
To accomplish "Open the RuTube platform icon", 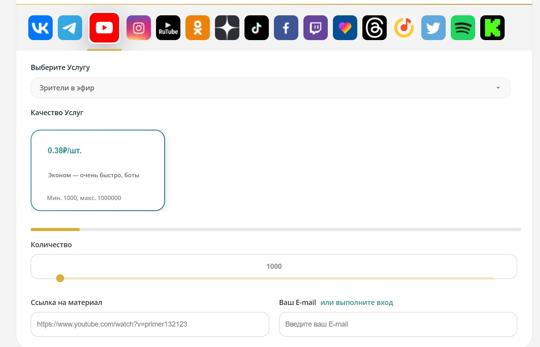I will click(x=168, y=28).
